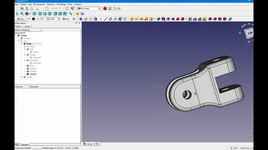Apply Mirrored transformation
Screen dimensions: 268x150
(x=190, y=19)
